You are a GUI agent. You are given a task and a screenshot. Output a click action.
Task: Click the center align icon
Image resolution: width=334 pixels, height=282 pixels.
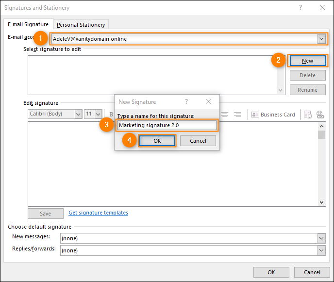(x=225, y=115)
